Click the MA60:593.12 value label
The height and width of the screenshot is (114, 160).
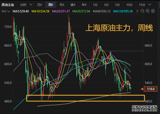(x=102, y=11)
